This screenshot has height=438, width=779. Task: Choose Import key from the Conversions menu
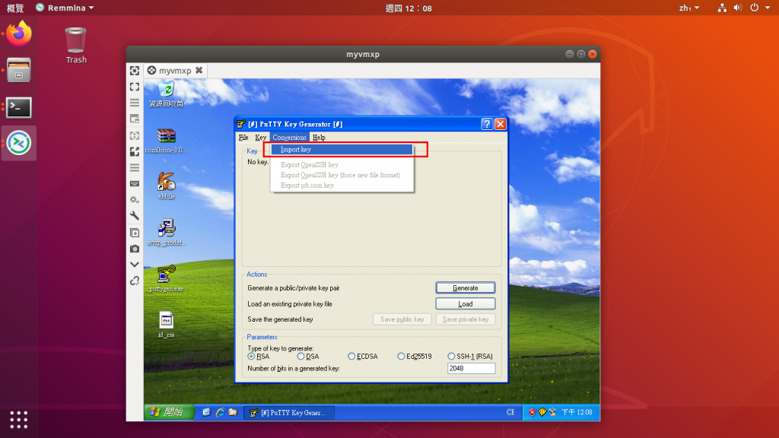[342, 150]
